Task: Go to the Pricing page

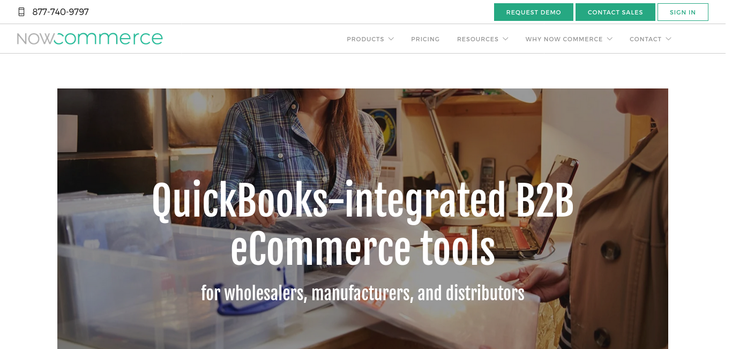Action: click(425, 39)
